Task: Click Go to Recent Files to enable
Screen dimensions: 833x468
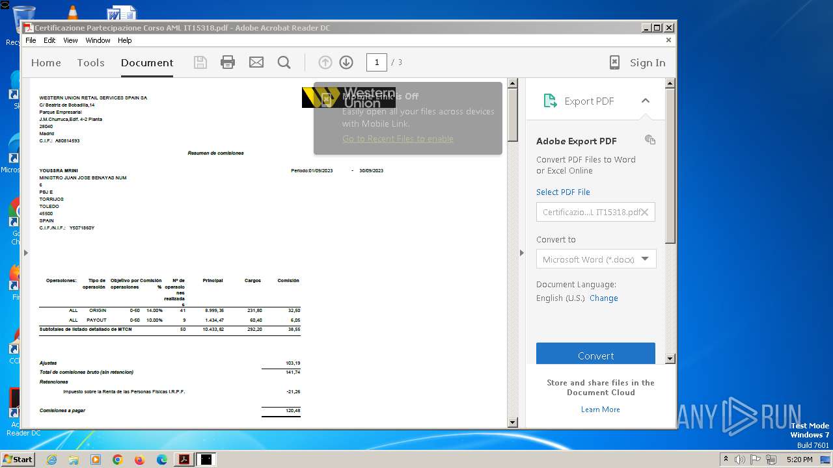Action: click(398, 138)
